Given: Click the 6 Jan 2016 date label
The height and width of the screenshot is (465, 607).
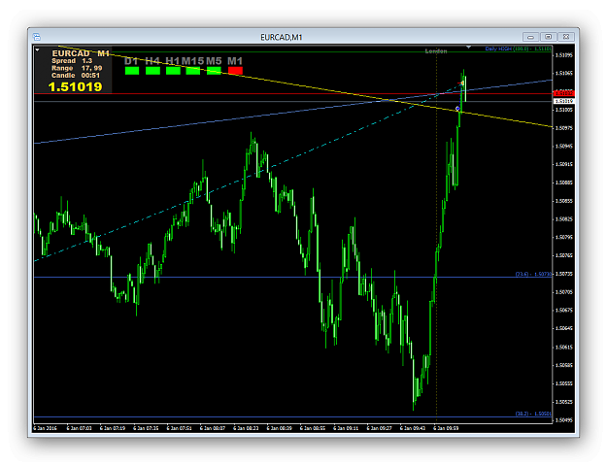Looking at the screenshot, I should [x=46, y=428].
